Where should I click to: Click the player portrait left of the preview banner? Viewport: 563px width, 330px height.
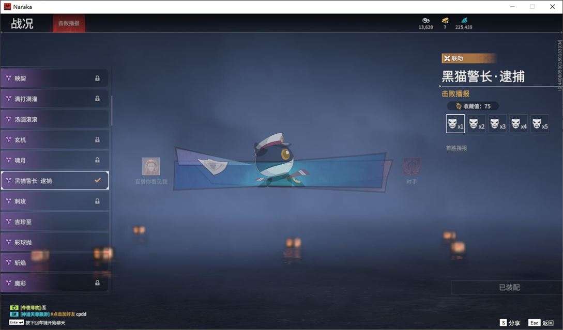[x=151, y=166]
